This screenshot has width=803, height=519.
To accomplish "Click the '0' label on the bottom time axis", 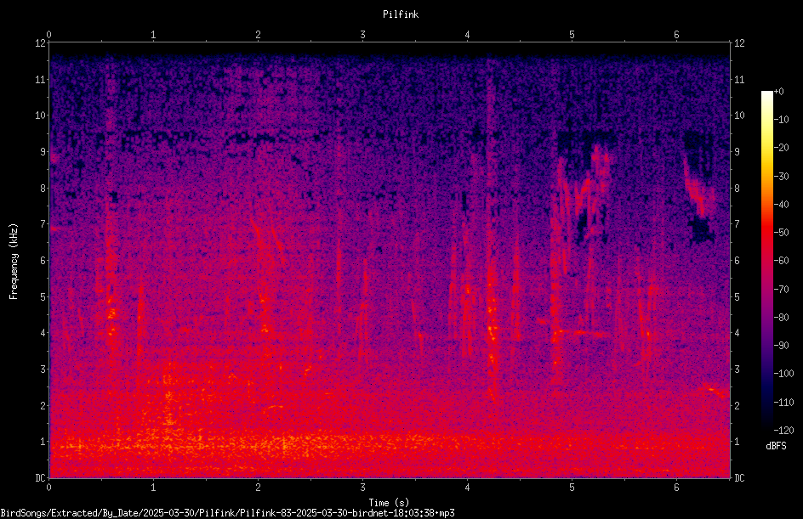I will pos(48,488).
